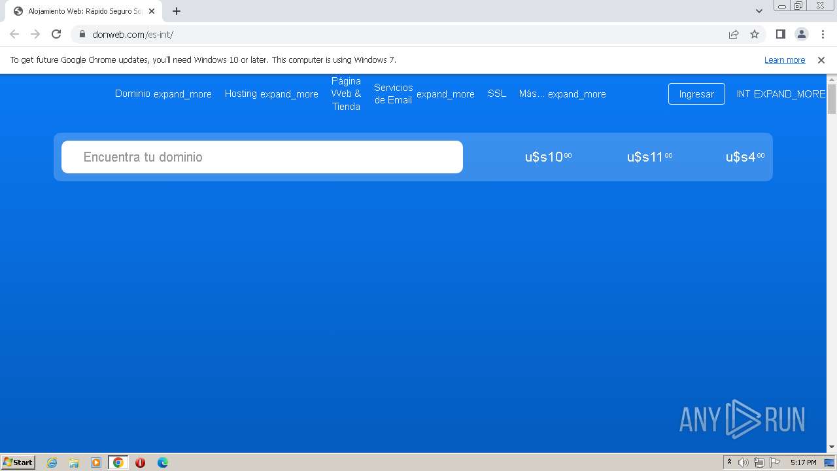Open File Explorer from taskbar
Viewport: 837px width, 471px height.
[x=74, y=462]
